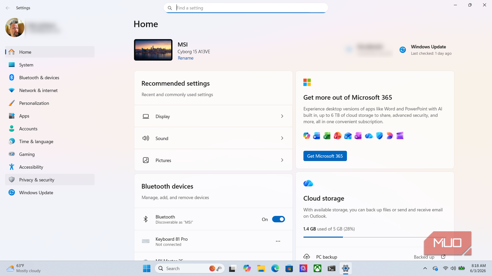Screen dimensions: 492x276
Task: Click the MSI device wallpaper thumbnail
Action: point(153,50)
